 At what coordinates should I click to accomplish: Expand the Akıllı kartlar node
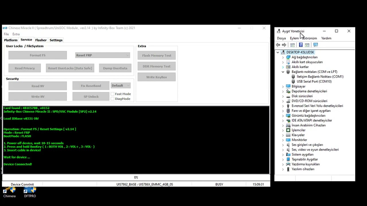(x=283, y=67)
